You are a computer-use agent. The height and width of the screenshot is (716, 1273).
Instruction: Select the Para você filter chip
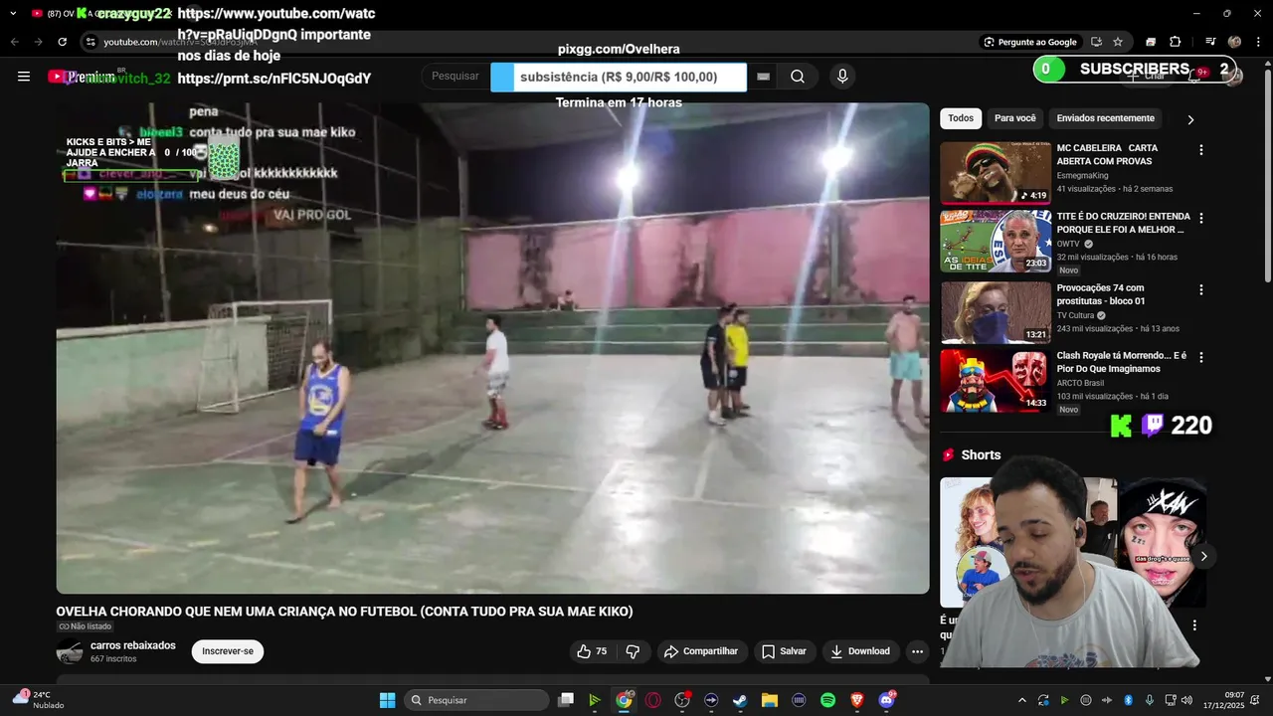(x=1015, y=118)
